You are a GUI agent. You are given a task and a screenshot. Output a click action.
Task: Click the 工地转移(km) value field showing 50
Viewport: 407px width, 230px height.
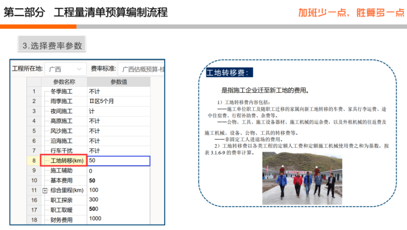pos(119,161)
